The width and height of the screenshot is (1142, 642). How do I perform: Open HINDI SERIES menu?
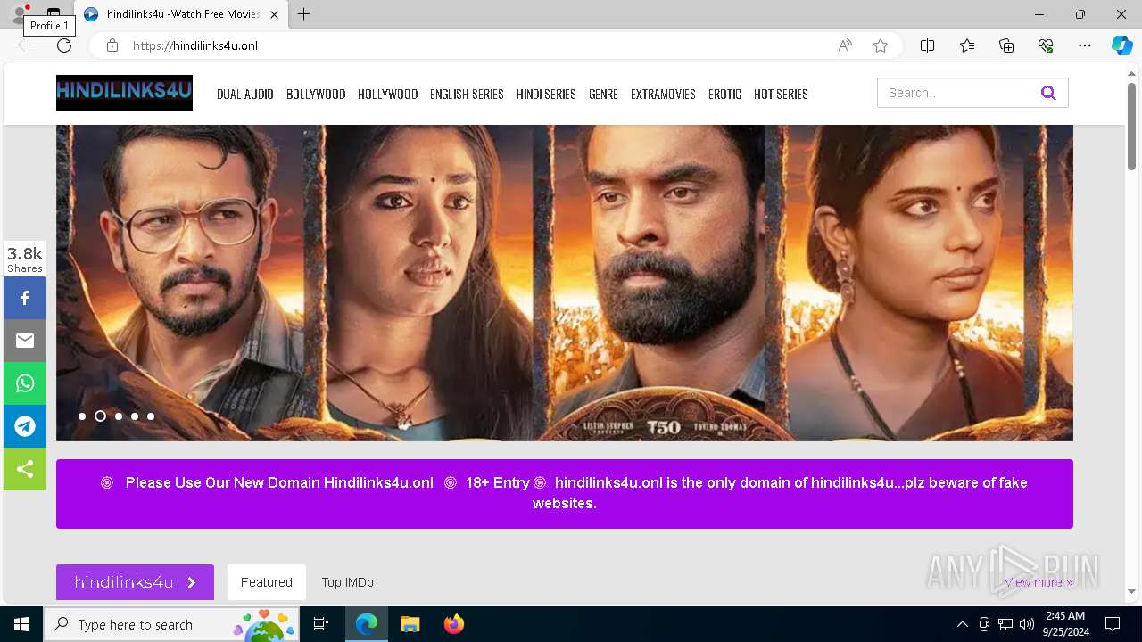point(546,94)
